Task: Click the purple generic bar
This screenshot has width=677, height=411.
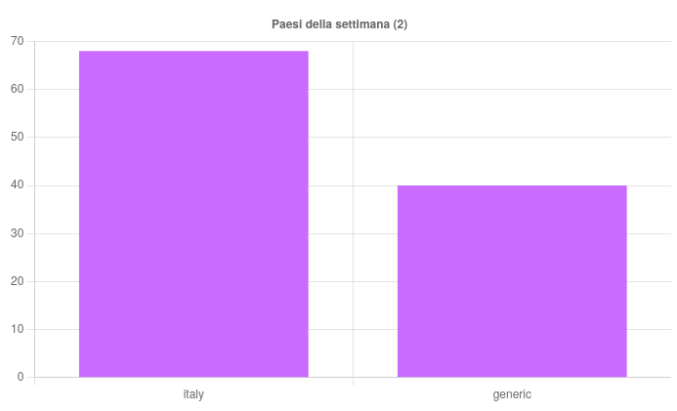Action: click(512, 281)
